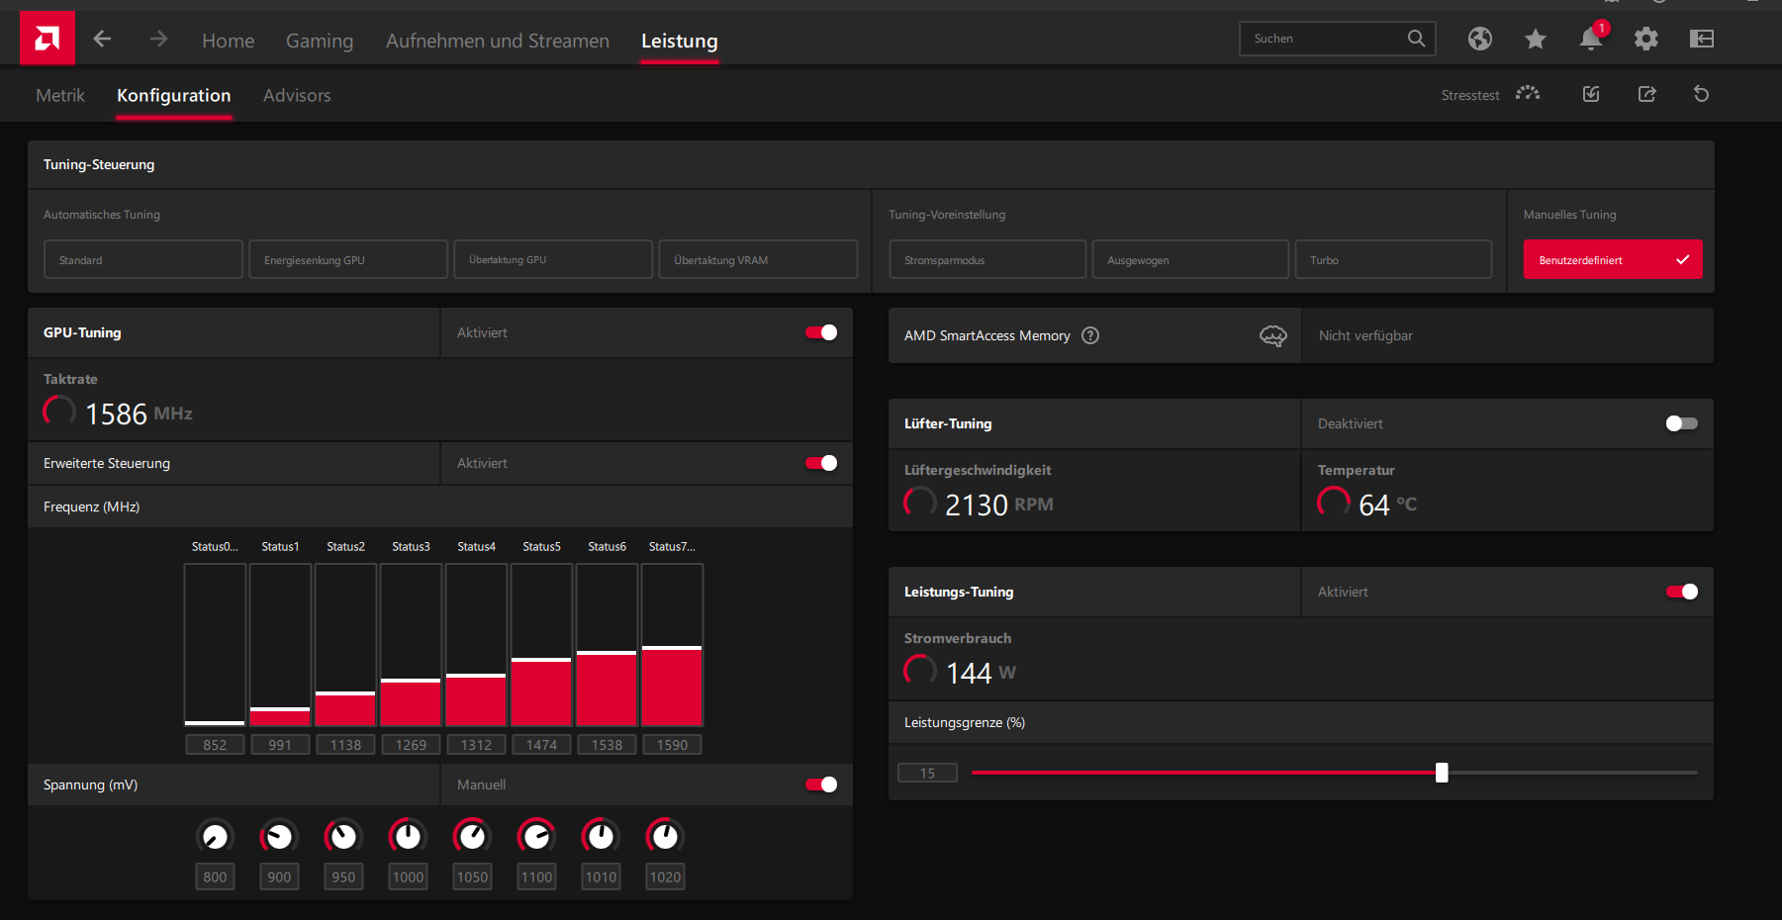Click the 1100 voltage value field

[536, 876]
